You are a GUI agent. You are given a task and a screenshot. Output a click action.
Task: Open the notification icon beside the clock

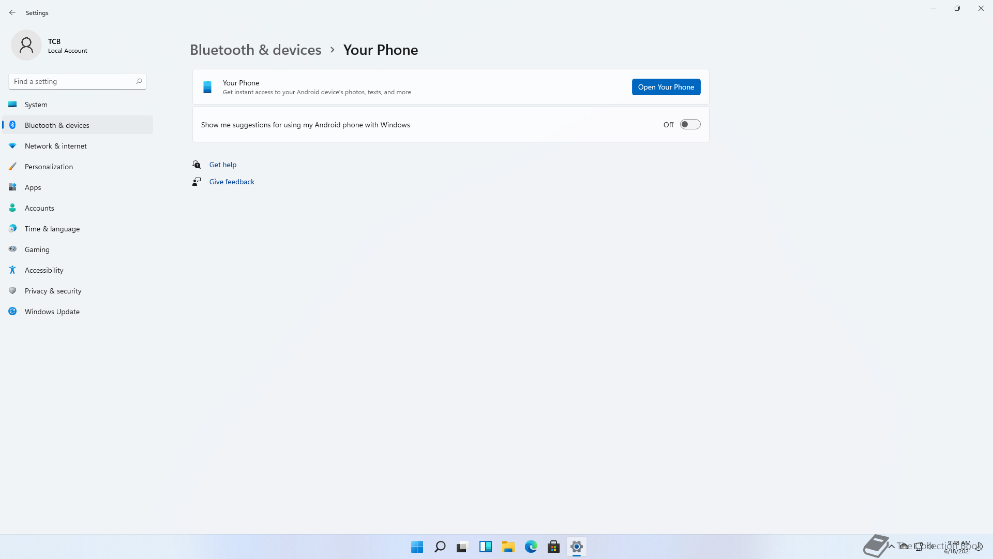[x=979, y=547]
